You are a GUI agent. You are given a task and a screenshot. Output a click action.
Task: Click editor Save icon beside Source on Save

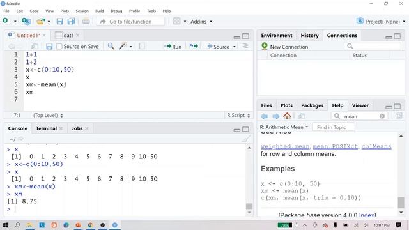click(x=49, y=47)
